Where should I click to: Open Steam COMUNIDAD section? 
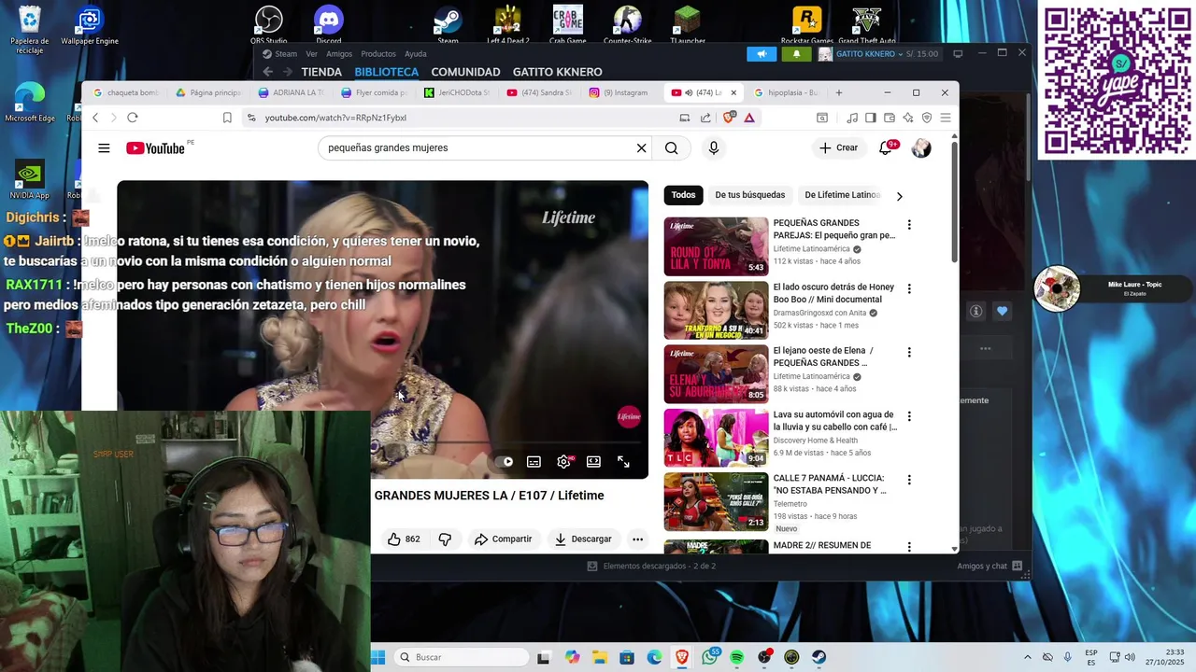tap(465, 72)
